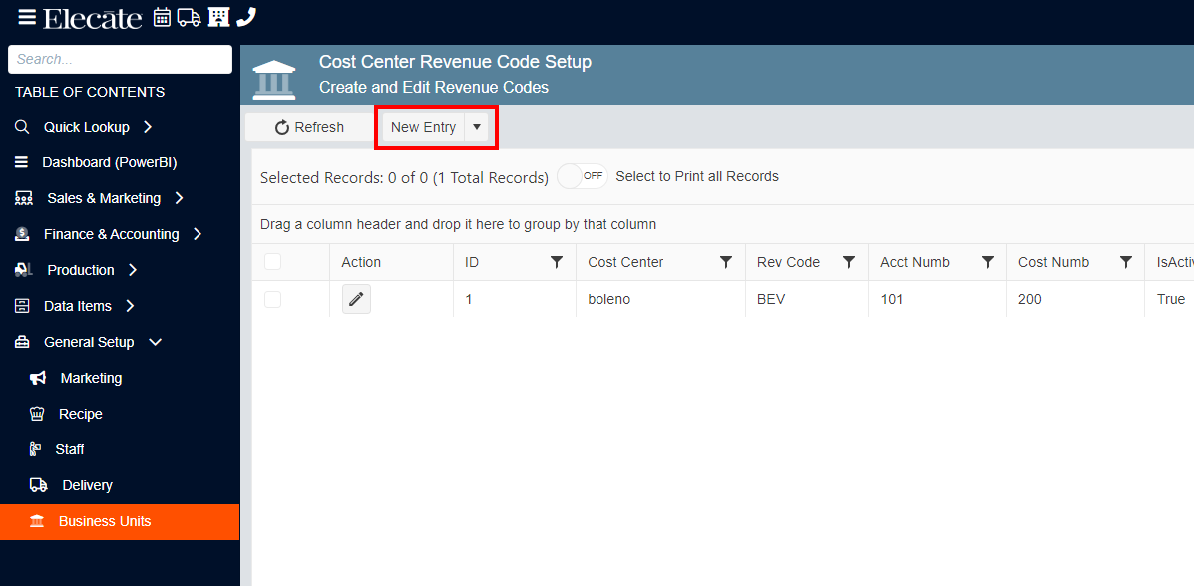This screenshot has width=1194, height=586.
Task: Open Delivery under General Setup
Action: coord(88,485)
